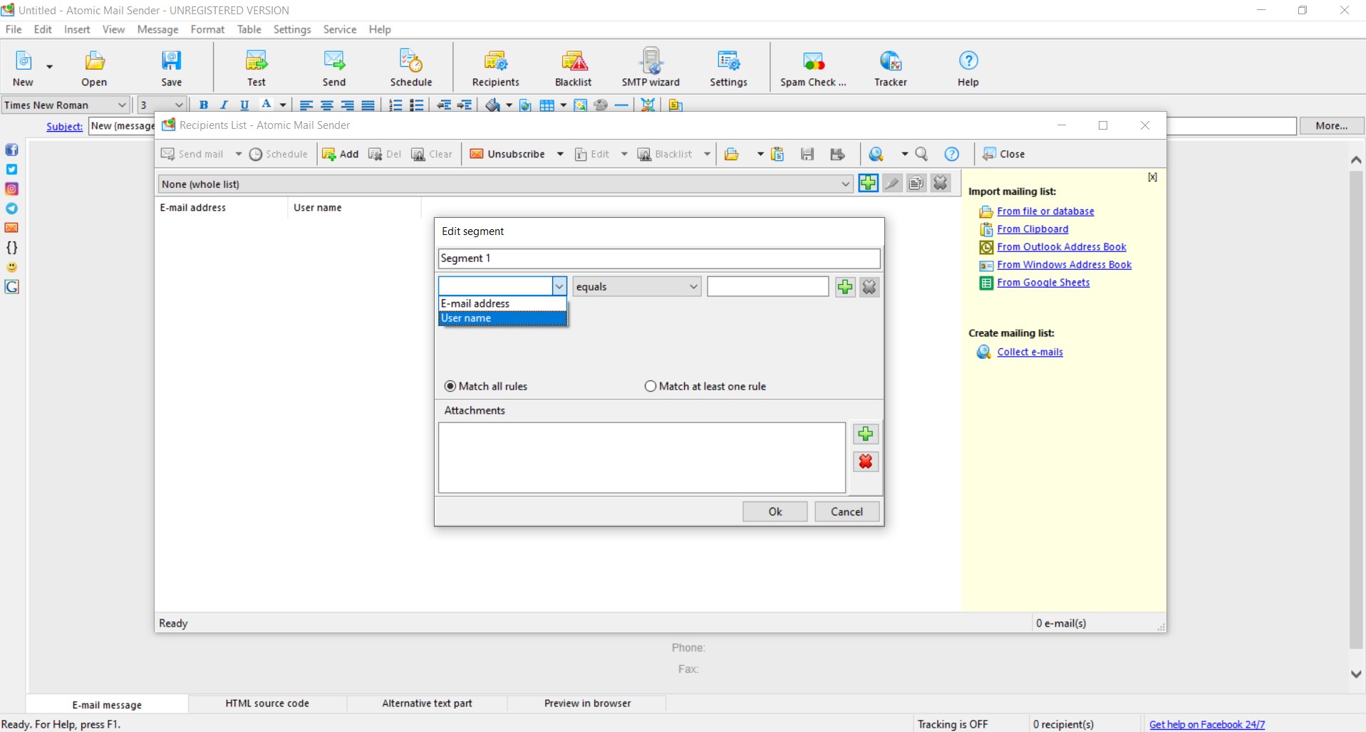Screen dimensions: 1366x732
Task: Click the open-folder import icon in Recipients toolbar
Action: 732,154
